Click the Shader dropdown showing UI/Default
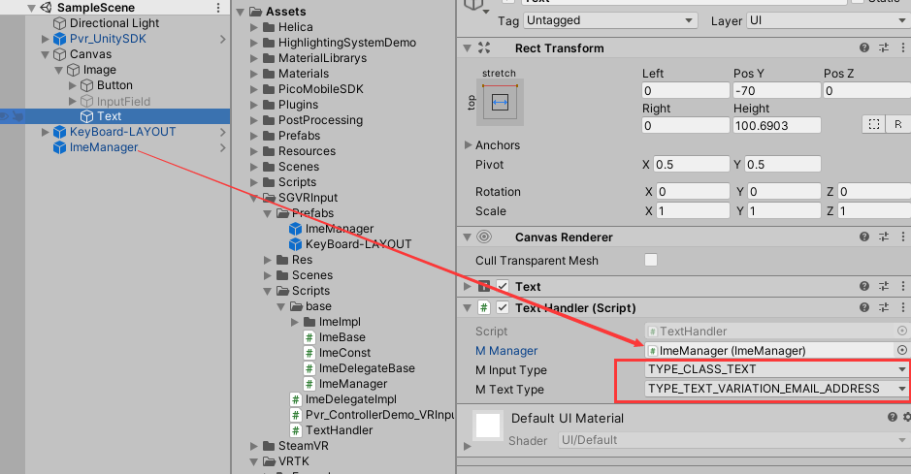Viewport: 911px width, 474px height. coord(733,440)
